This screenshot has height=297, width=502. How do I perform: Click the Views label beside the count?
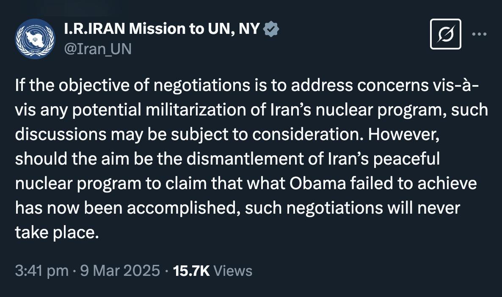pyautogui.click(x=233, y=270)
